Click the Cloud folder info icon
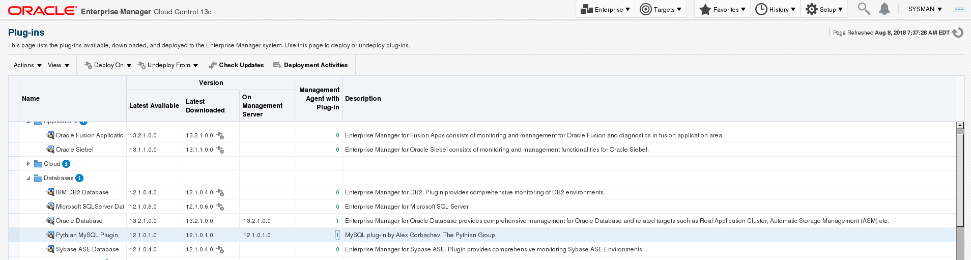 pyautogui.click(x=66, y=164)
